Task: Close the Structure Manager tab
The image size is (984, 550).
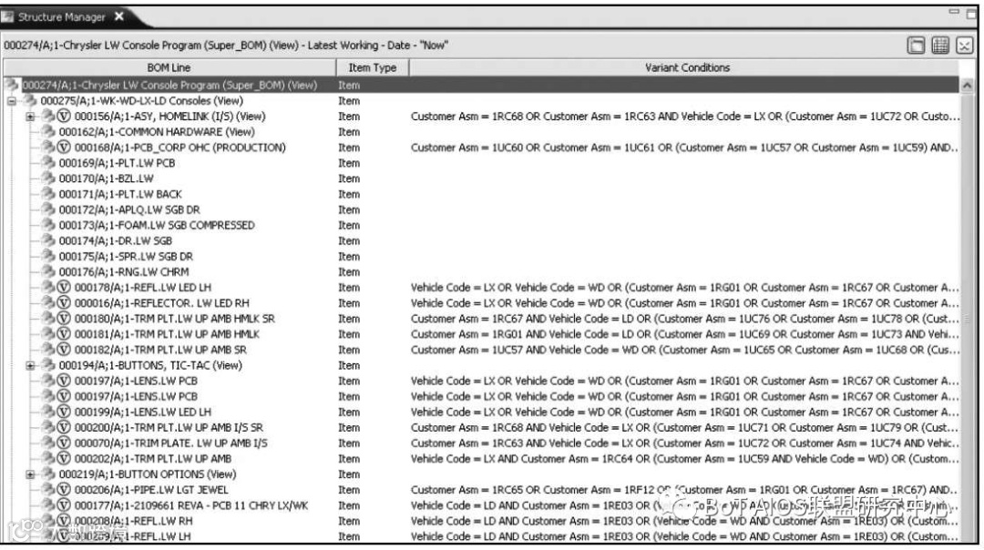Action: click(x=119, y=17)
